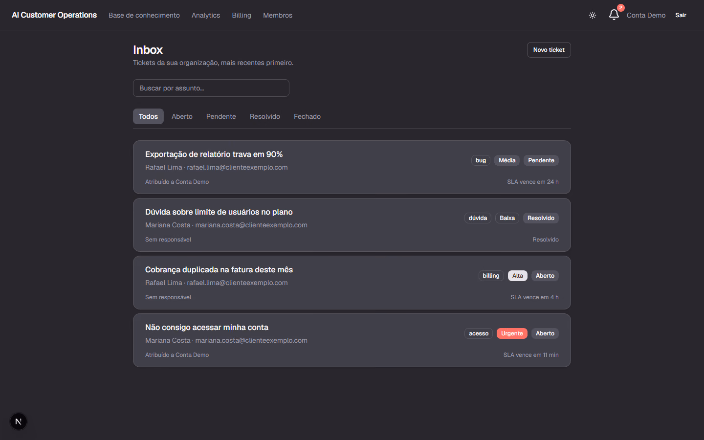Go to the AI Customer Operations home
Screen dimensions: 704x440
click(x=54, y=15)
